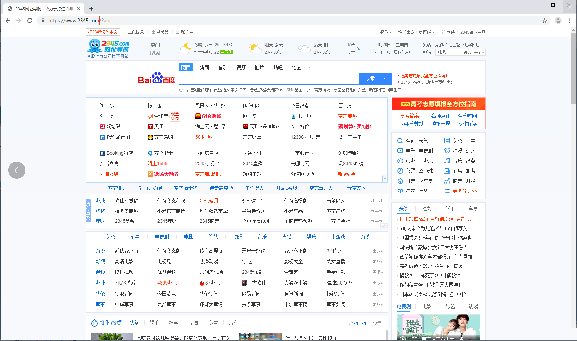Click the hotel icon beside 酒店

(447, 171)
